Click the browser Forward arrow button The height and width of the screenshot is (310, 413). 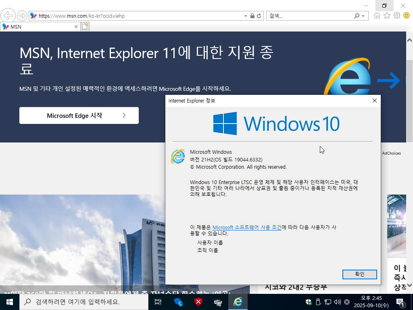coord(22,16)
